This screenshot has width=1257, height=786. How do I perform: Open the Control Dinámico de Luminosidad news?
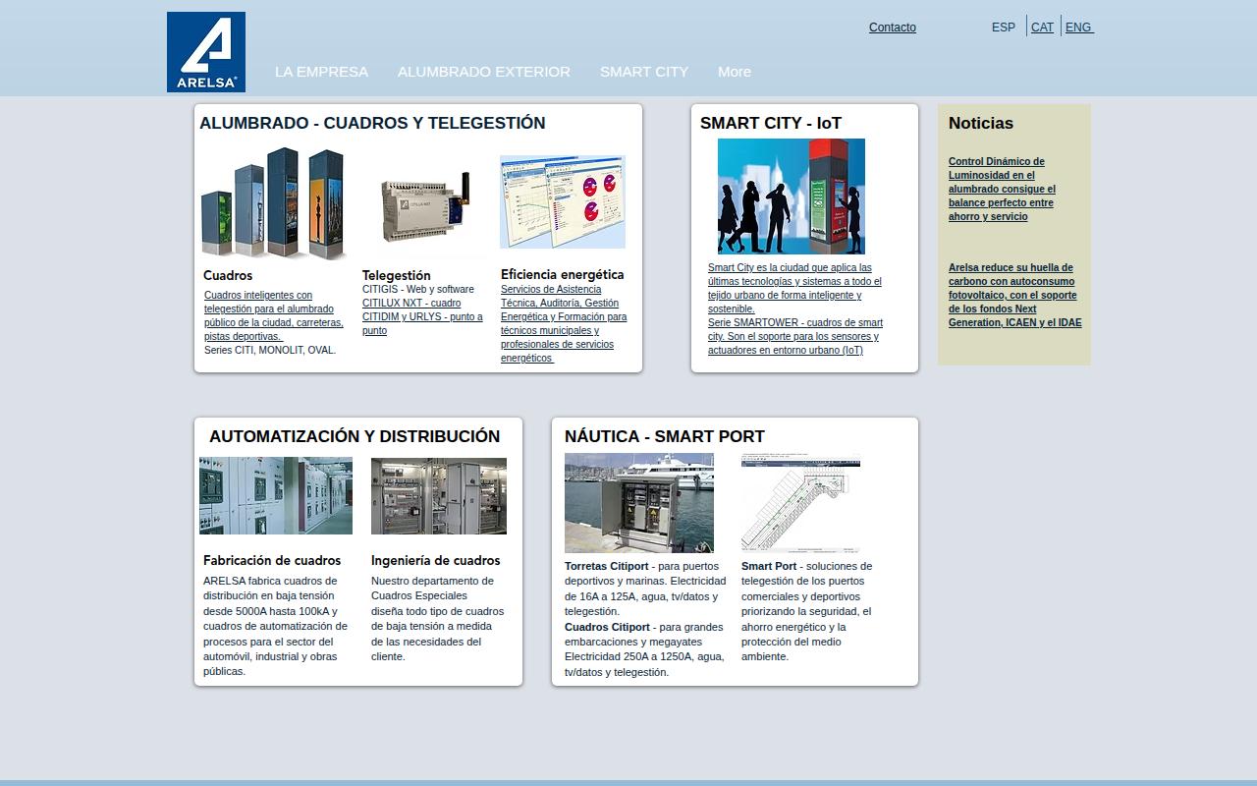pos(1002,189)
